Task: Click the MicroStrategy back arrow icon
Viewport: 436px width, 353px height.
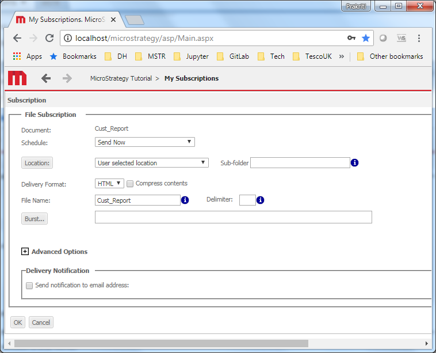Action: [x=46, y=78]
